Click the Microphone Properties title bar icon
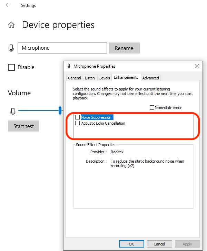Image resolution: width=207 pixels, height=251 pixels. coord(69,66)
